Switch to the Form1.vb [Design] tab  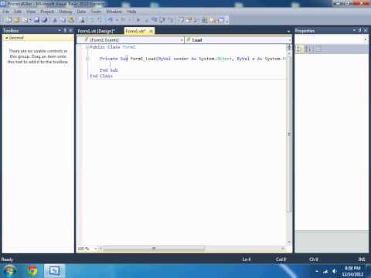[96, 31]
